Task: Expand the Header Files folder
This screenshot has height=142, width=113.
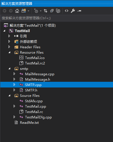Action: click(x=9, y=47)
